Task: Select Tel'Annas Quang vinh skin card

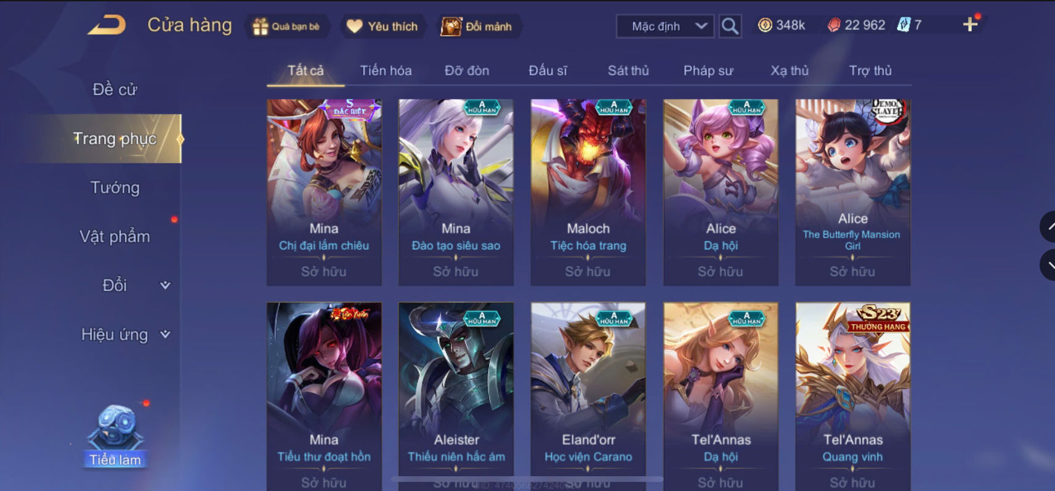Action: [852, 396]
